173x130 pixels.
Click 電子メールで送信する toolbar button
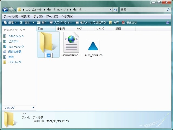click(x=91, y=22)
